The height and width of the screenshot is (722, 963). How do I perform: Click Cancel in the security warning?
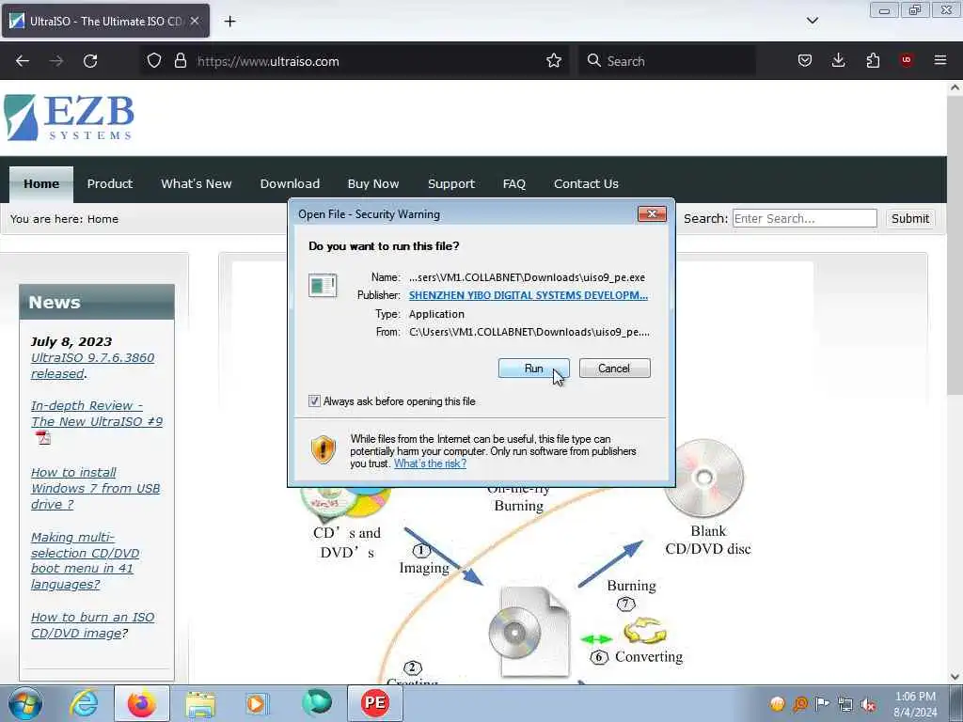614,369
